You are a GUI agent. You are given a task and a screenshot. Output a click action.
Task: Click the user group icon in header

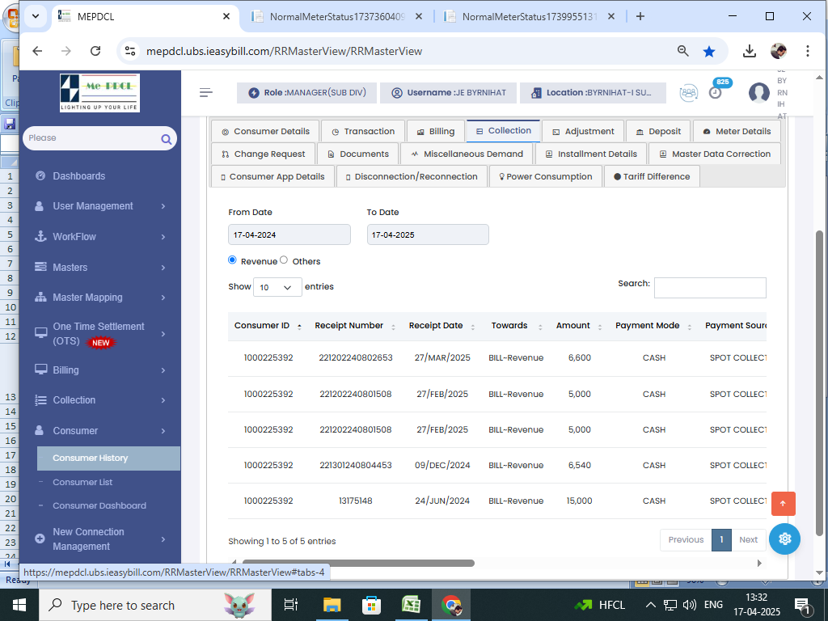688,93
